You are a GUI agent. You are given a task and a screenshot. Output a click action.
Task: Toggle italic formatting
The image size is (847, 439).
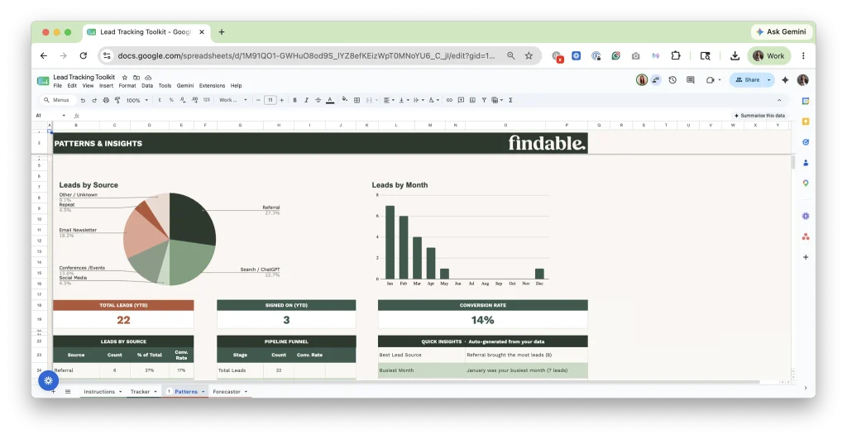pyautogui.click(x=306, y=100)
